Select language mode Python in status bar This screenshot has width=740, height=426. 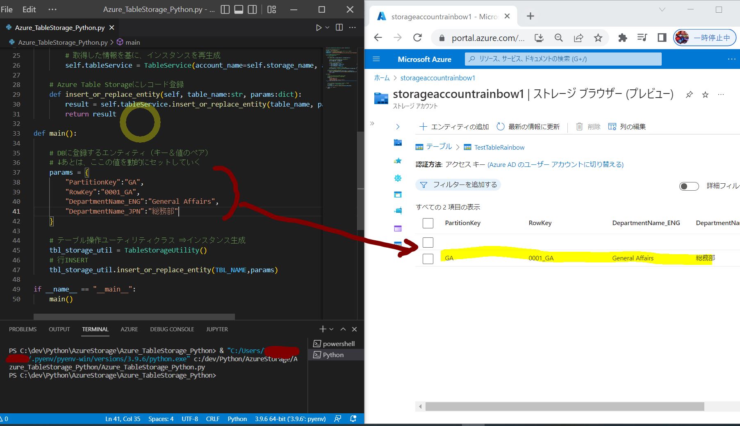(x=237, y=419)
